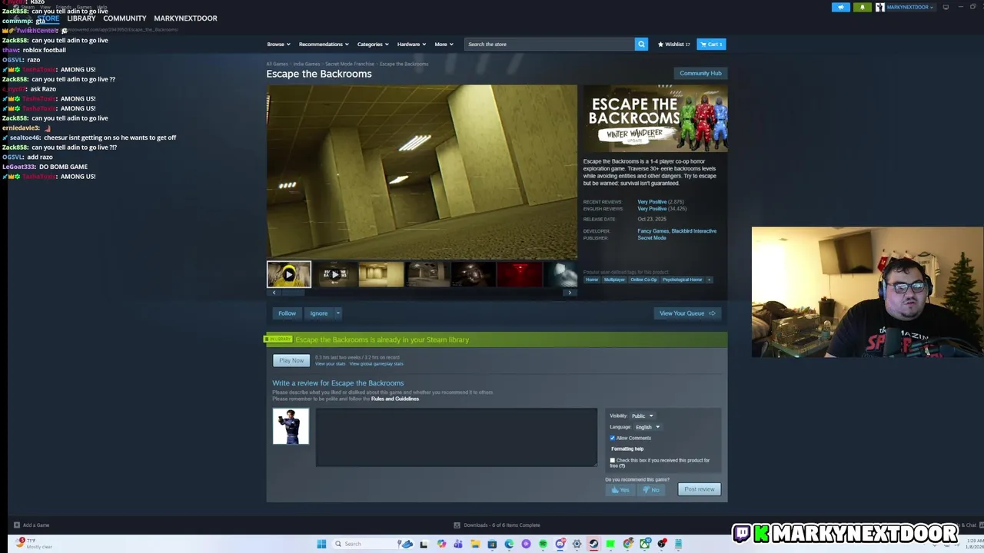Viewport: 984px width, 553px height.
Task: Open the Cart with the cart icon
Action: coord(711,44)
